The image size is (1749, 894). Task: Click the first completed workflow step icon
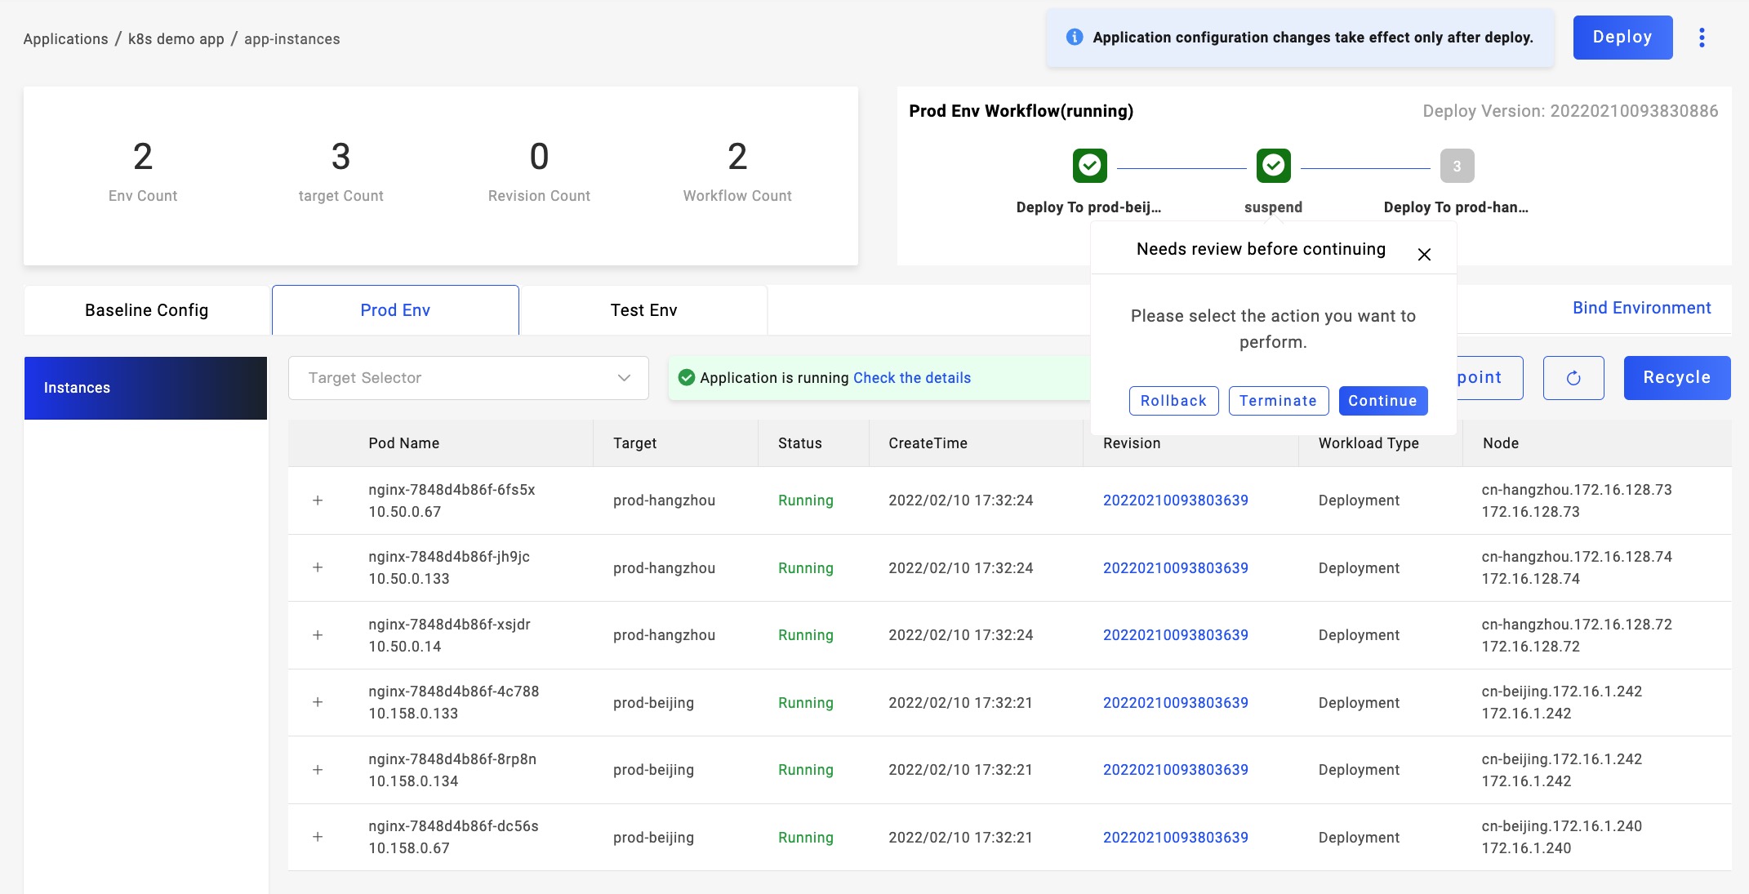pos(1089,166)
